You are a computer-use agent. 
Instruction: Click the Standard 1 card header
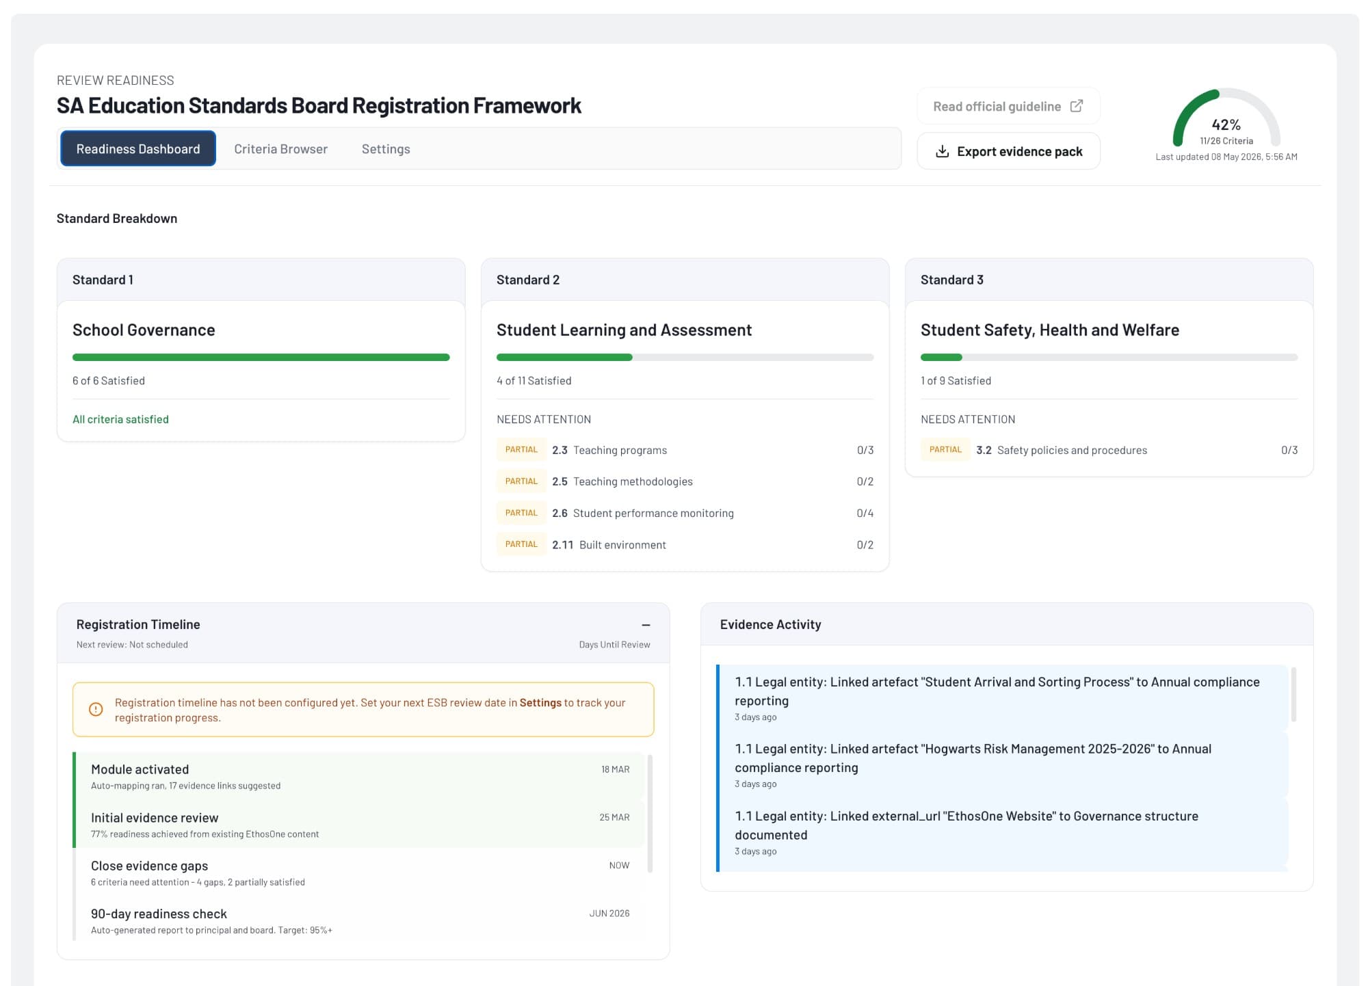261,280
